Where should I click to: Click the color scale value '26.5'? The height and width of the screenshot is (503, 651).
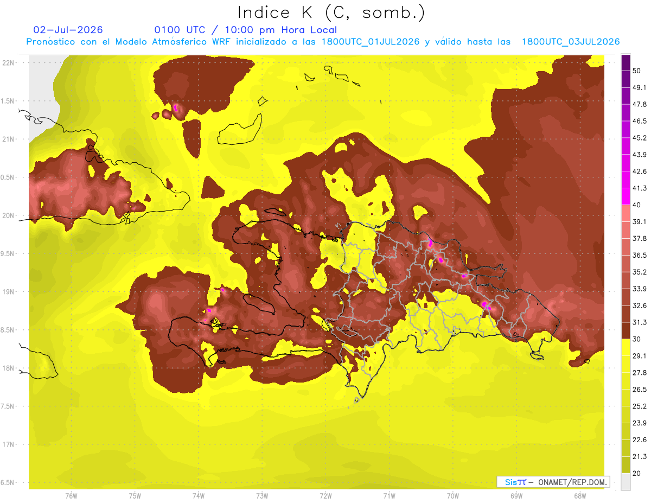click(x=640, y=390)
